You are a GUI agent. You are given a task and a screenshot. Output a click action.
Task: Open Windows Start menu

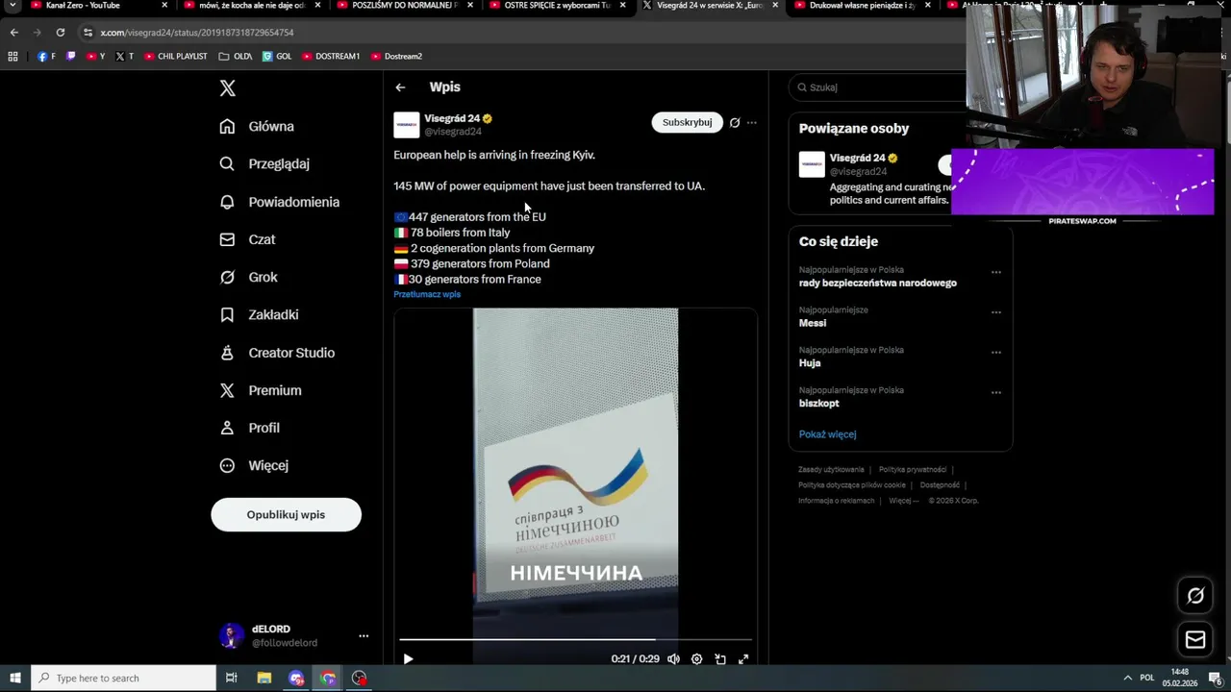pyautogui.click(x=14, y=679)
